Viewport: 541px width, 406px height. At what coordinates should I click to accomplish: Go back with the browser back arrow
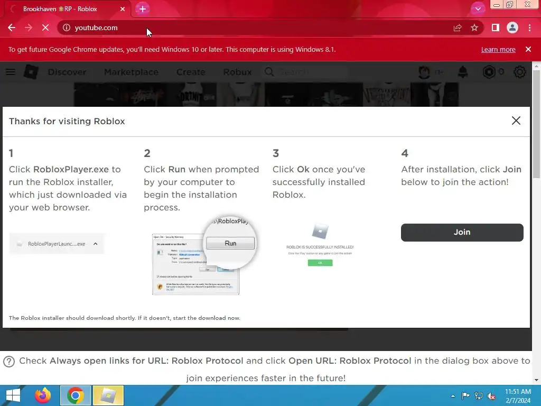click(12, 27)
